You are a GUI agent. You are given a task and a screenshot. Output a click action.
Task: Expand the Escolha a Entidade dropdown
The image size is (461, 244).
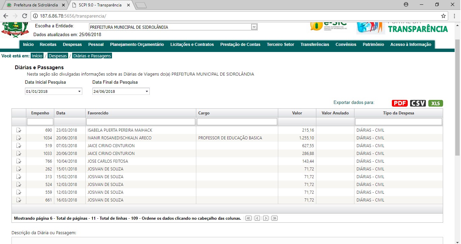click(x=254, y=27)
